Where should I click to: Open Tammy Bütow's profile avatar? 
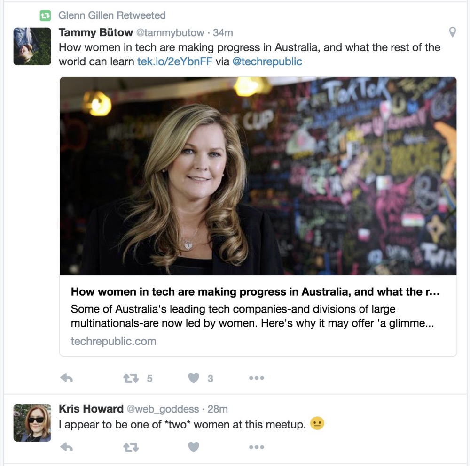tap(32, 46)
